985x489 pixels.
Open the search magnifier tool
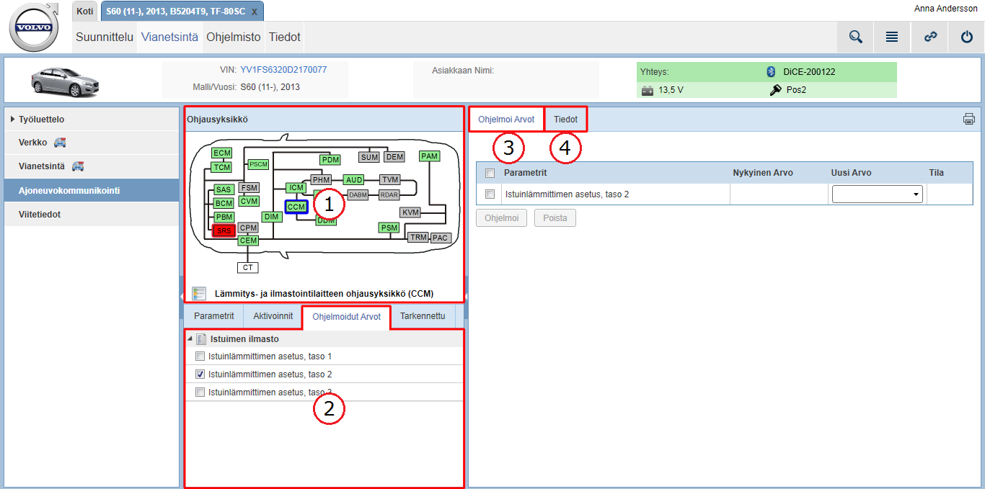[x=856, y=37]
